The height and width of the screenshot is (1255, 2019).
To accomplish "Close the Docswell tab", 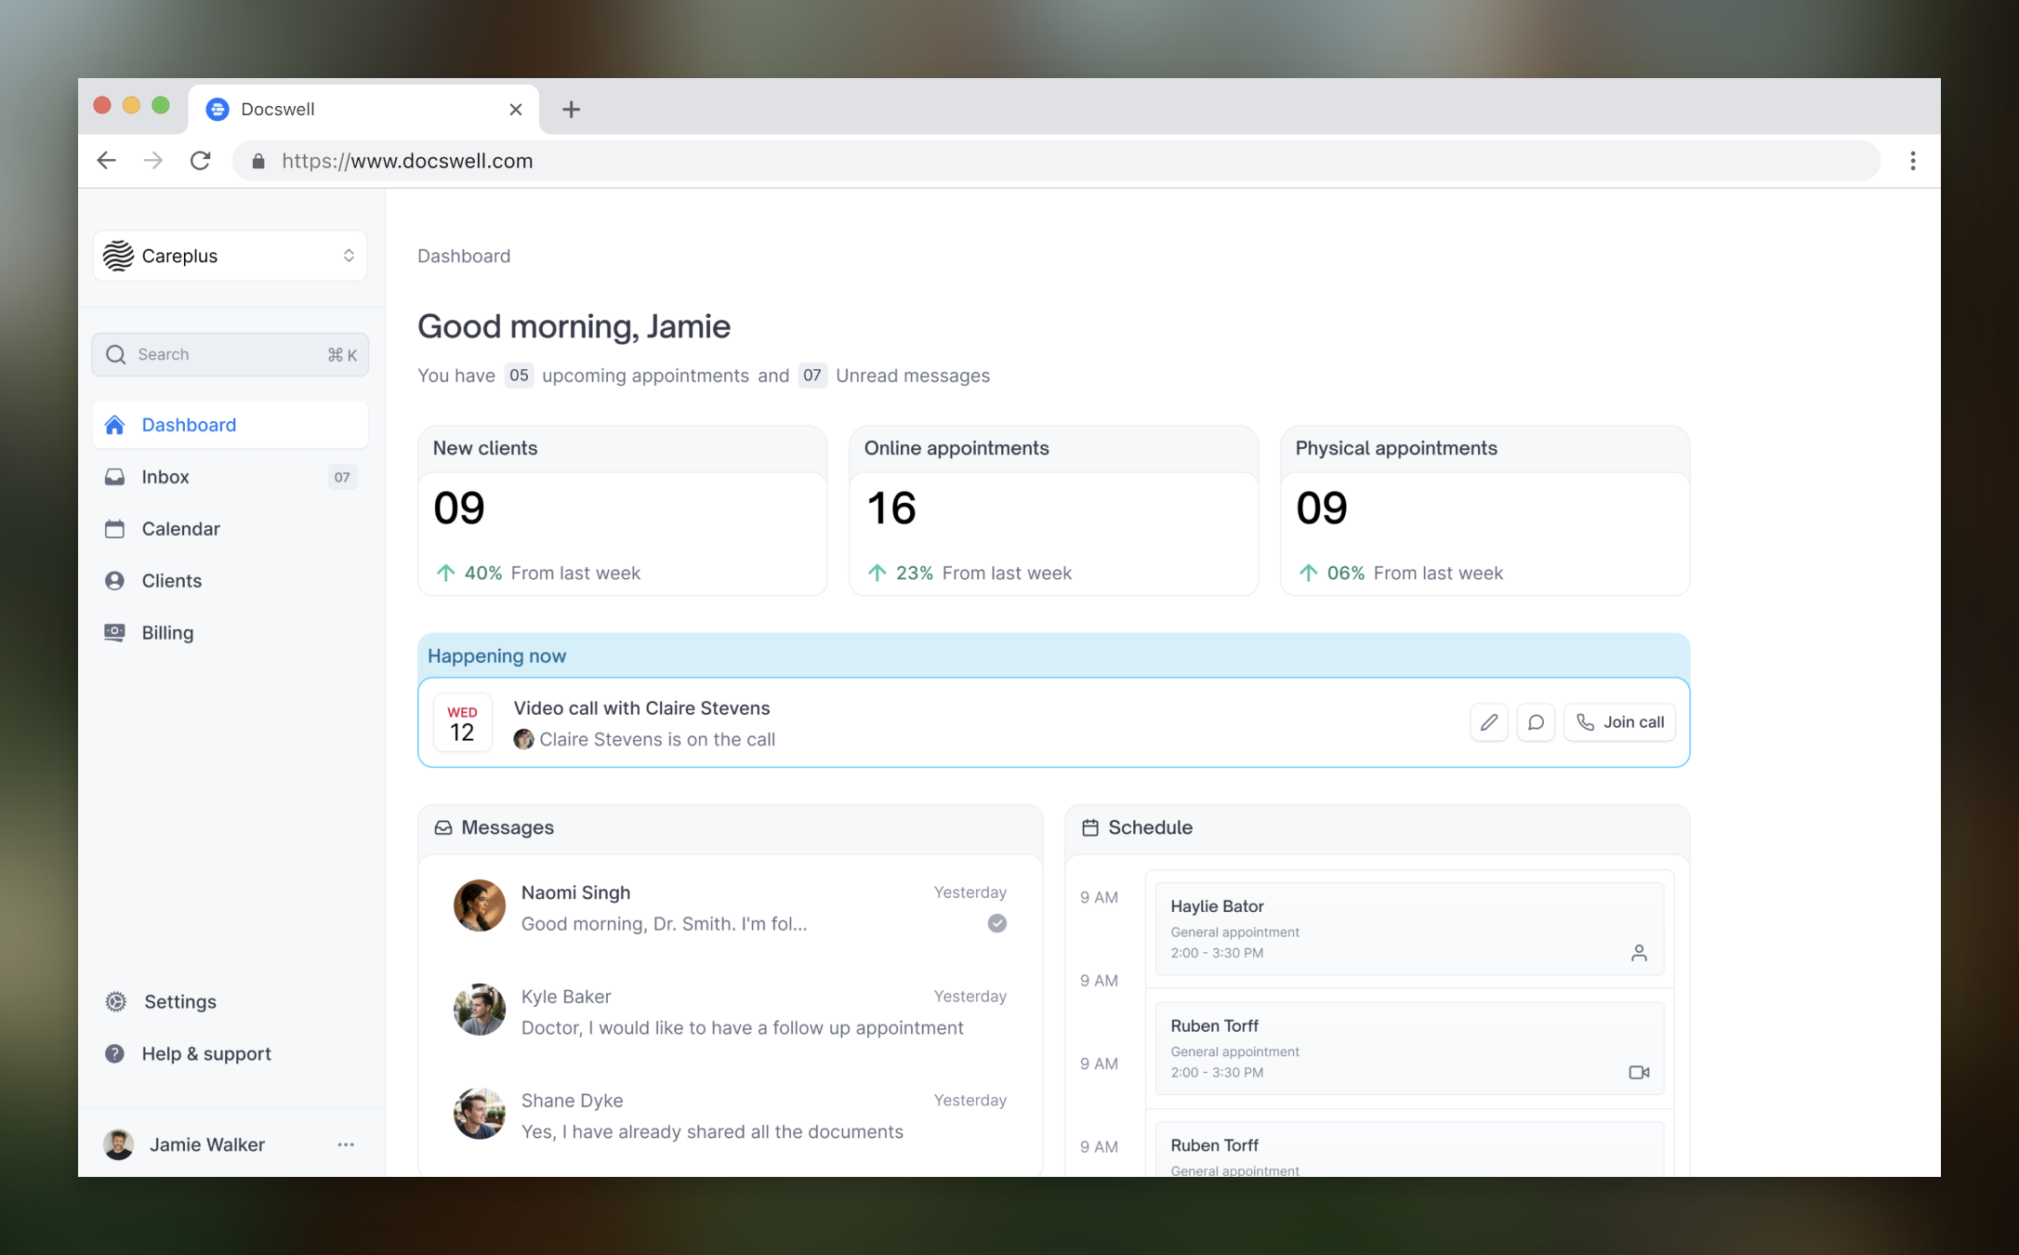I will click(516, 110).
